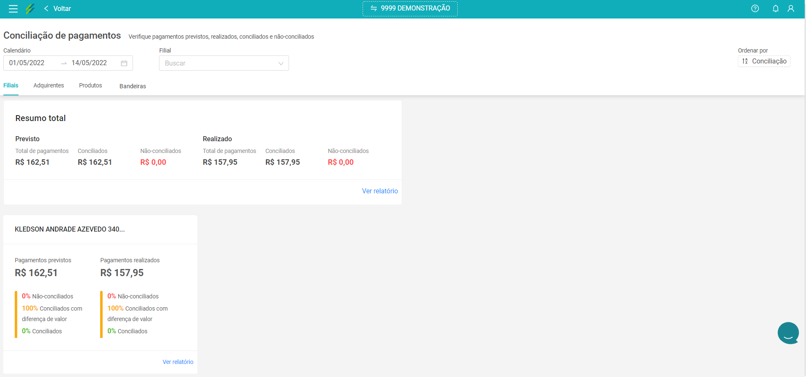Viewport: 806px width, 377px height.
Task: Open the user profile icon
Action: 791,9
